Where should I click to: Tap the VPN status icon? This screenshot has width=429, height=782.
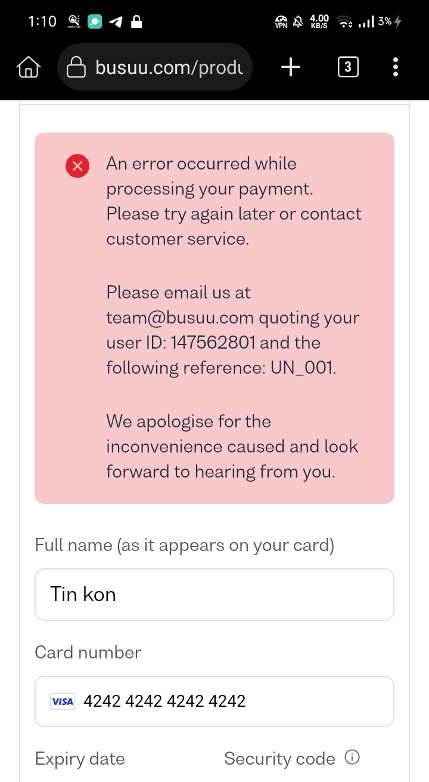click(281, 22)
